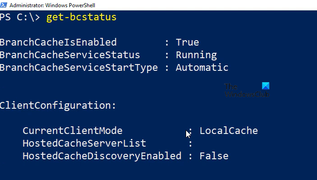
Task: Click the BranchCacheIsEnabled property name
Action: (x=58, y=42)
